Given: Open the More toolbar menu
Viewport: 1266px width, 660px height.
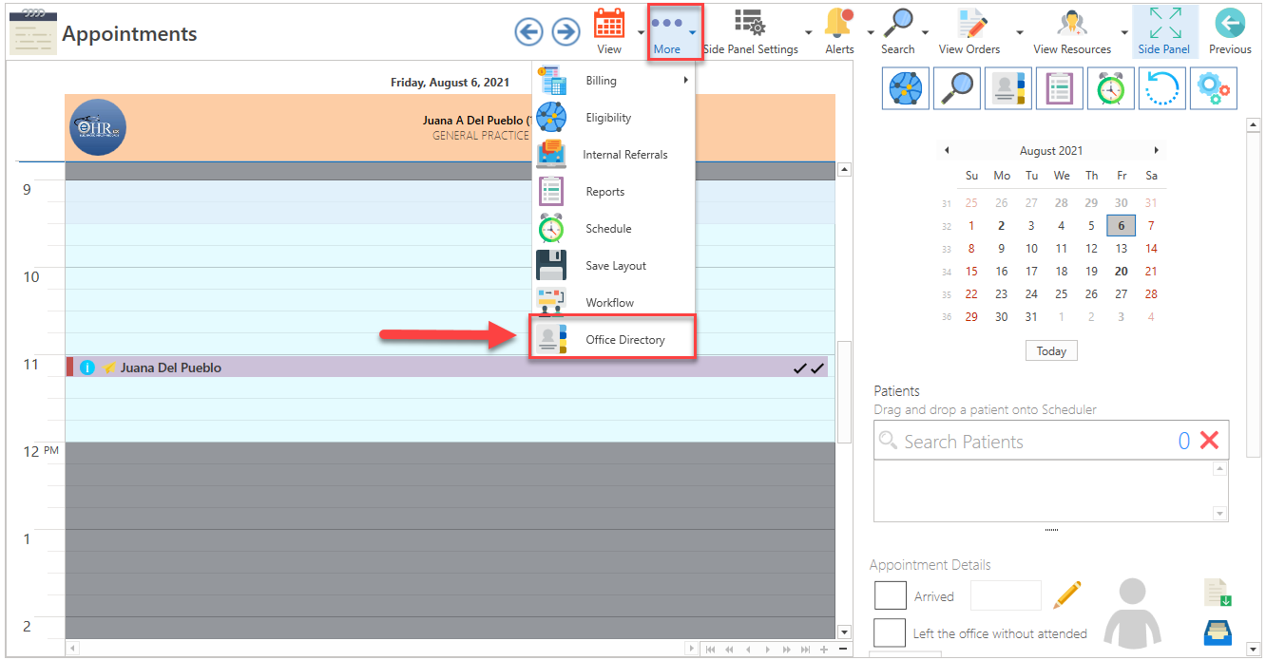Looking at the screenshot, I should click(666, 31).
